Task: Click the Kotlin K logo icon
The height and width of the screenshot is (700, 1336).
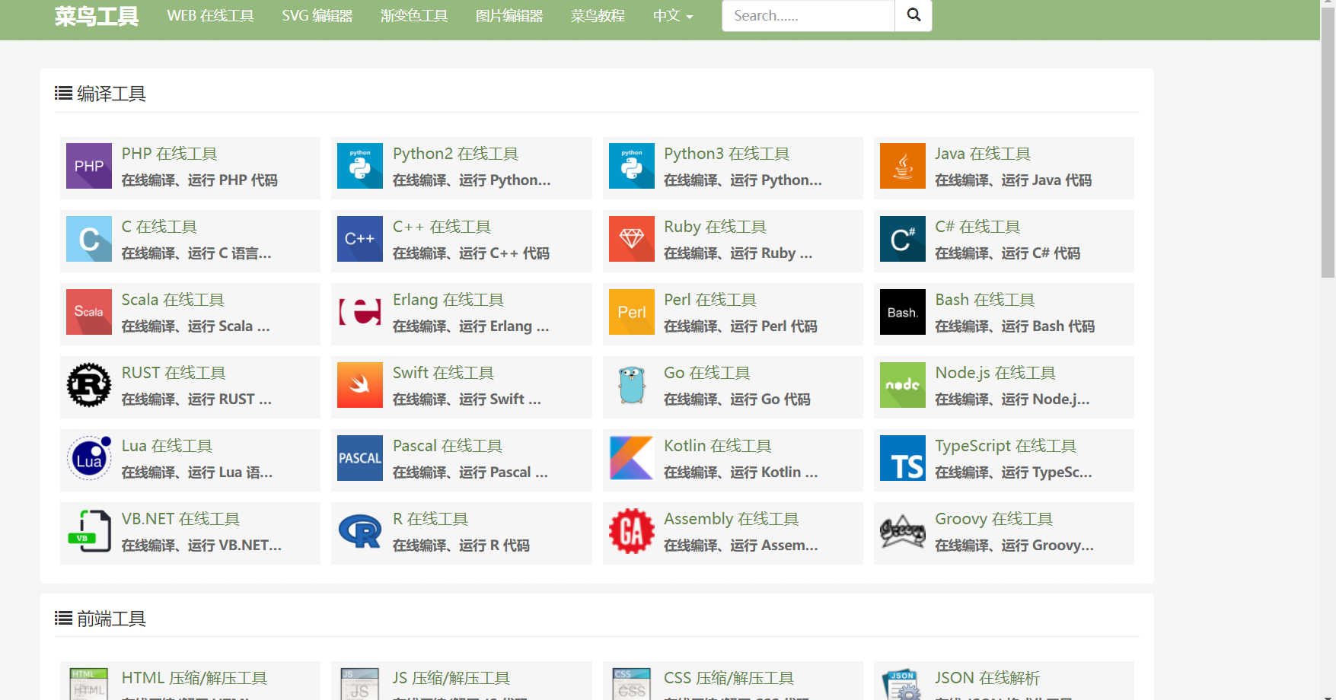Action: click(x=632, y=458)
